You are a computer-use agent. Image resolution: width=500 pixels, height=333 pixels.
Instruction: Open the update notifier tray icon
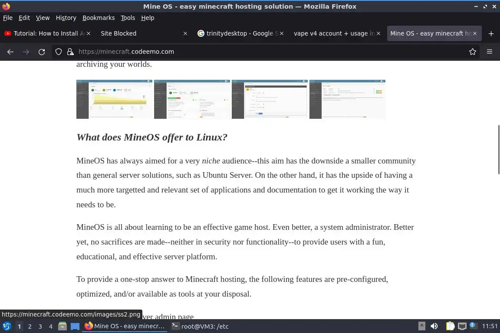coord(473,326)
